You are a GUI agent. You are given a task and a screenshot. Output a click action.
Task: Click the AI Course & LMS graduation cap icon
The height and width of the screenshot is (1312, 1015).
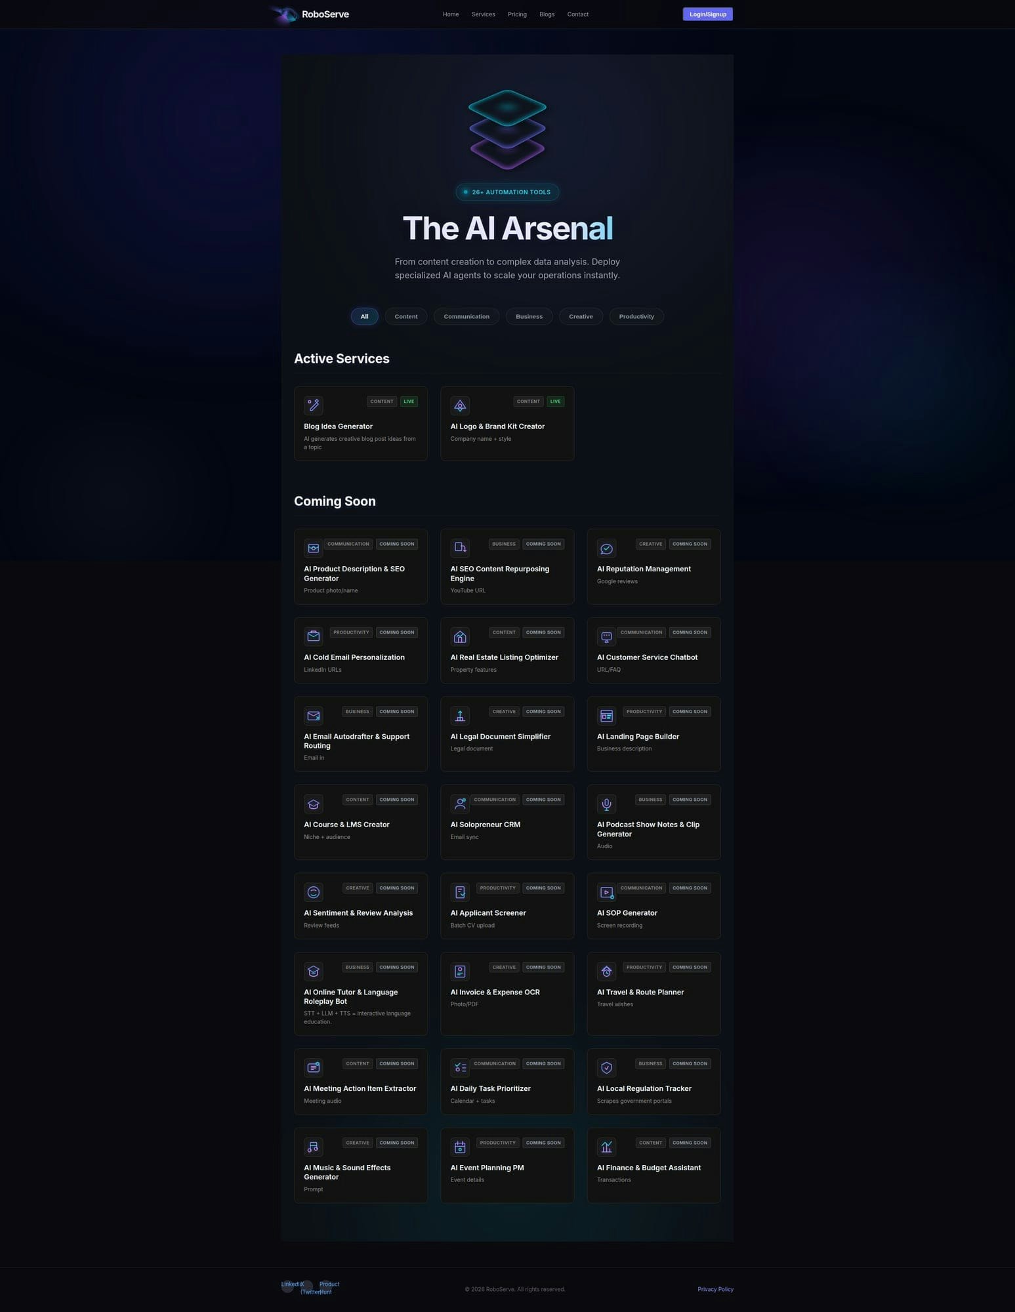click(313, 804)
